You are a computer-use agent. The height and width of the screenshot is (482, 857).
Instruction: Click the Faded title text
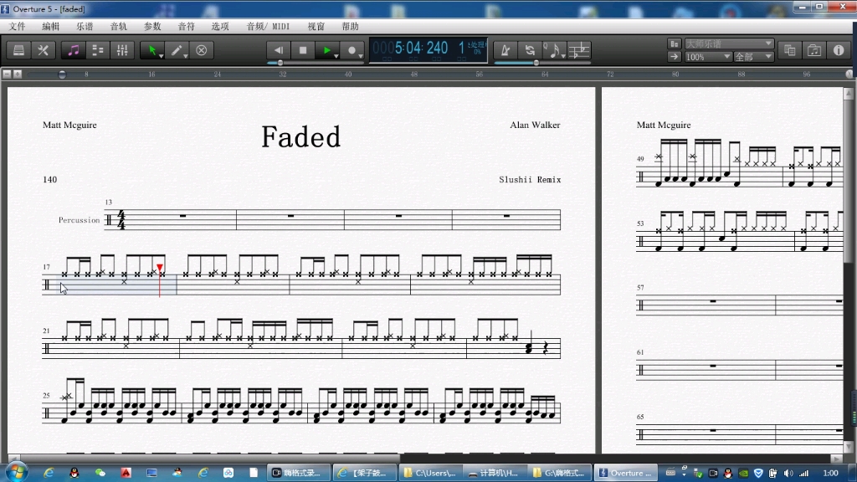(301, 136)
